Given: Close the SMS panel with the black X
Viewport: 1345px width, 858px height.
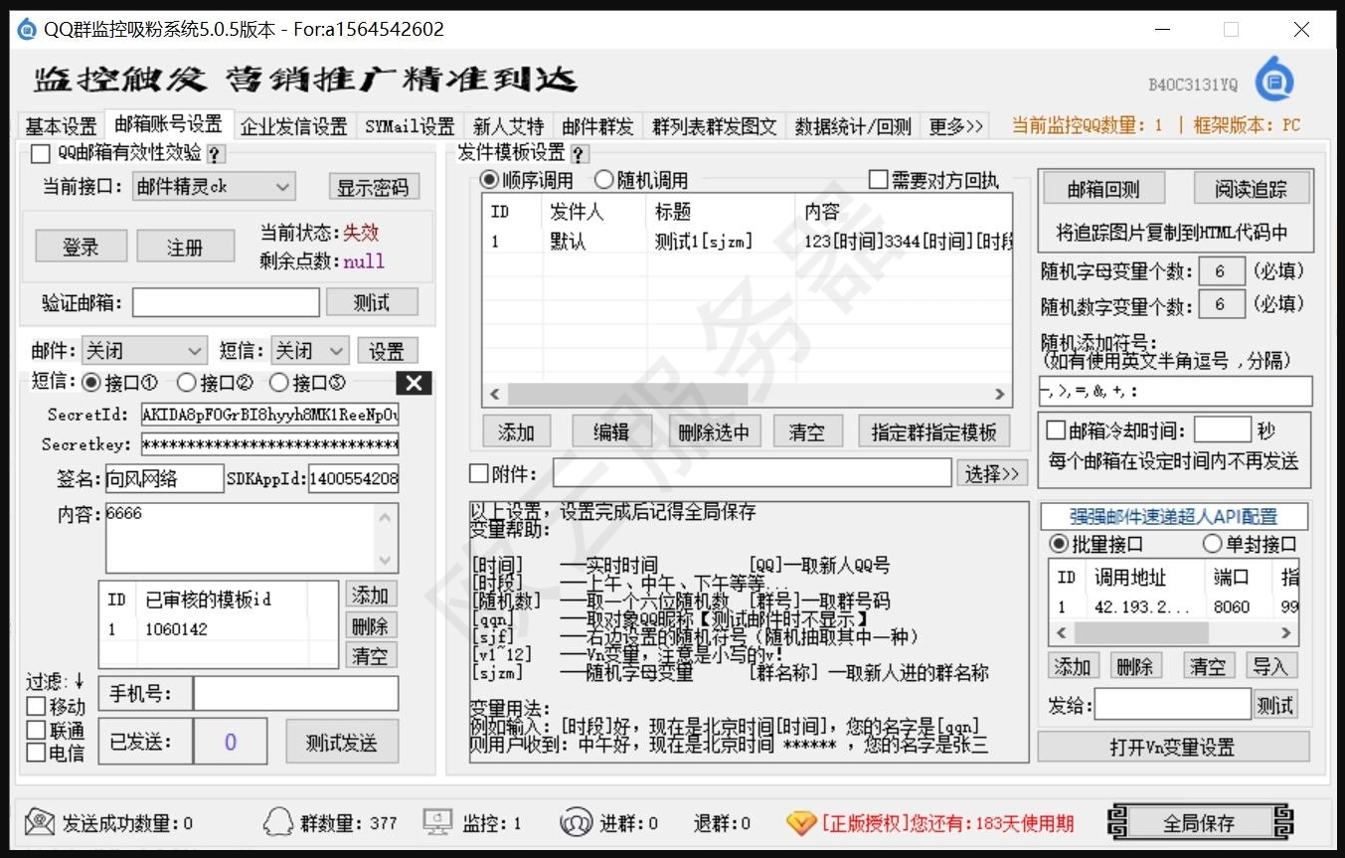Looking at the screenshot, I should pyautogui.click(x=414, y=383).
